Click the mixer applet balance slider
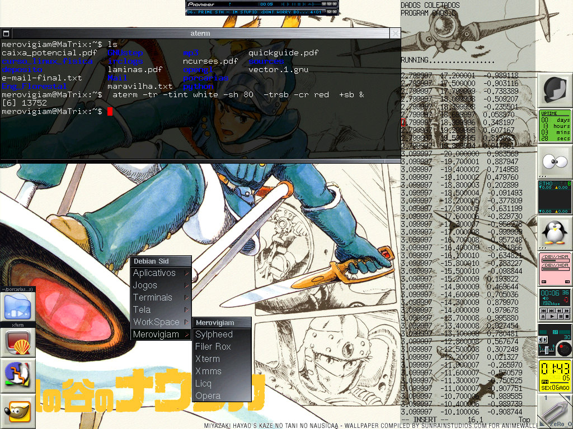Image resolution: width=573 pixels, height=429 pixels. coord(547,350)
